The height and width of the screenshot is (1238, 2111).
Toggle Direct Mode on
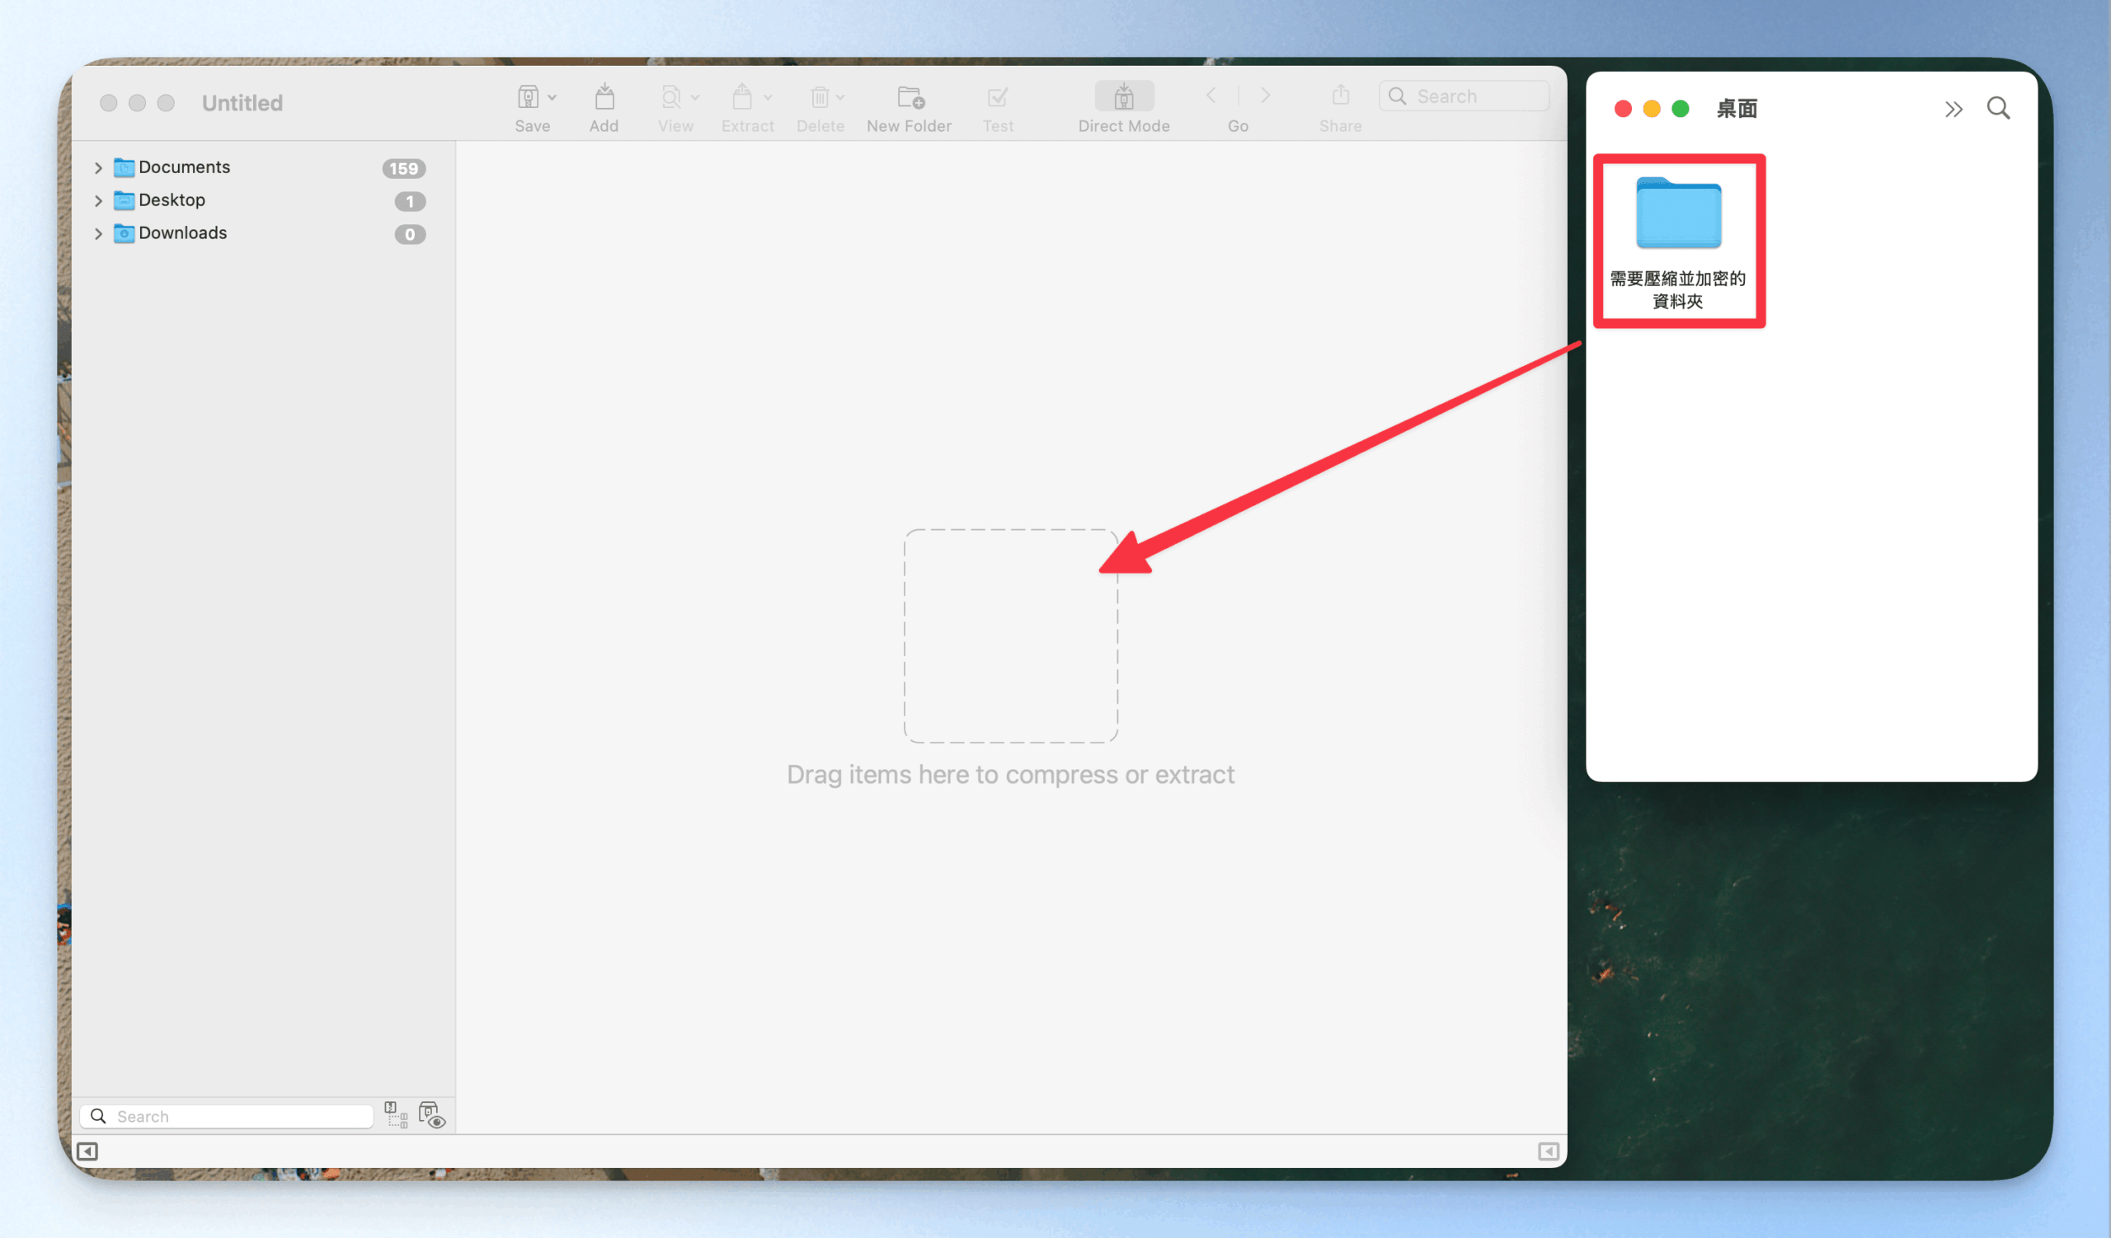point(1123,98)
